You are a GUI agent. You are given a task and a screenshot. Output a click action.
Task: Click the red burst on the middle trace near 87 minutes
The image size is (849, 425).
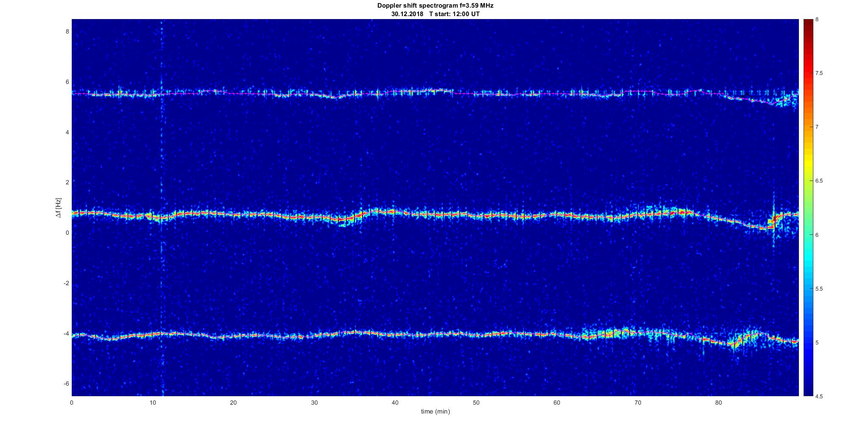click(774, 219)
